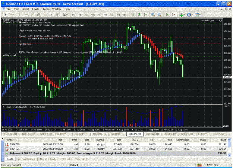Switch chart to M15 timeframe
This screenshot has width=233, height=168.
coord(86,14)
